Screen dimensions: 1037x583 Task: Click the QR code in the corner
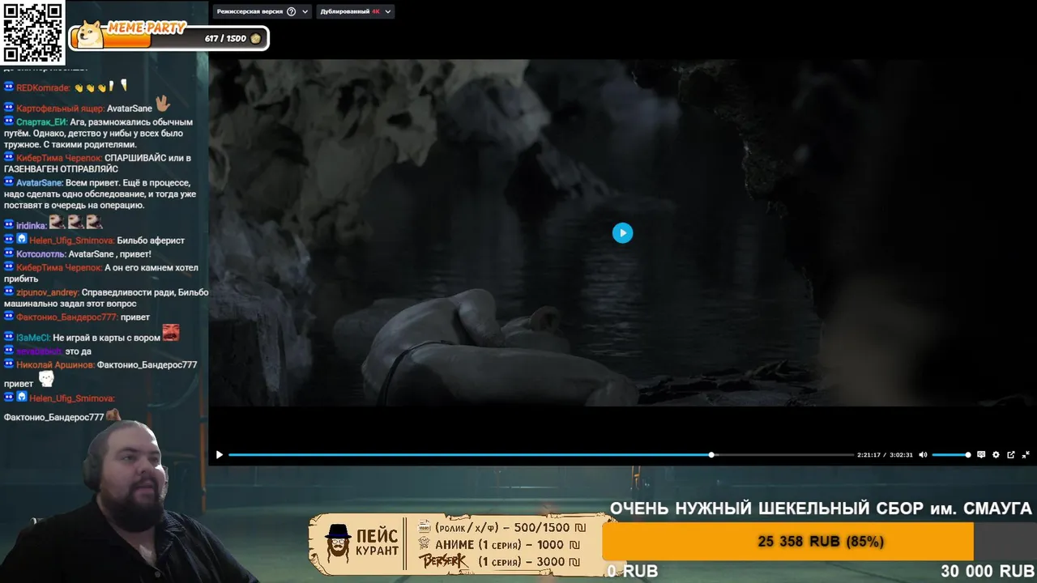pos(32,32)
